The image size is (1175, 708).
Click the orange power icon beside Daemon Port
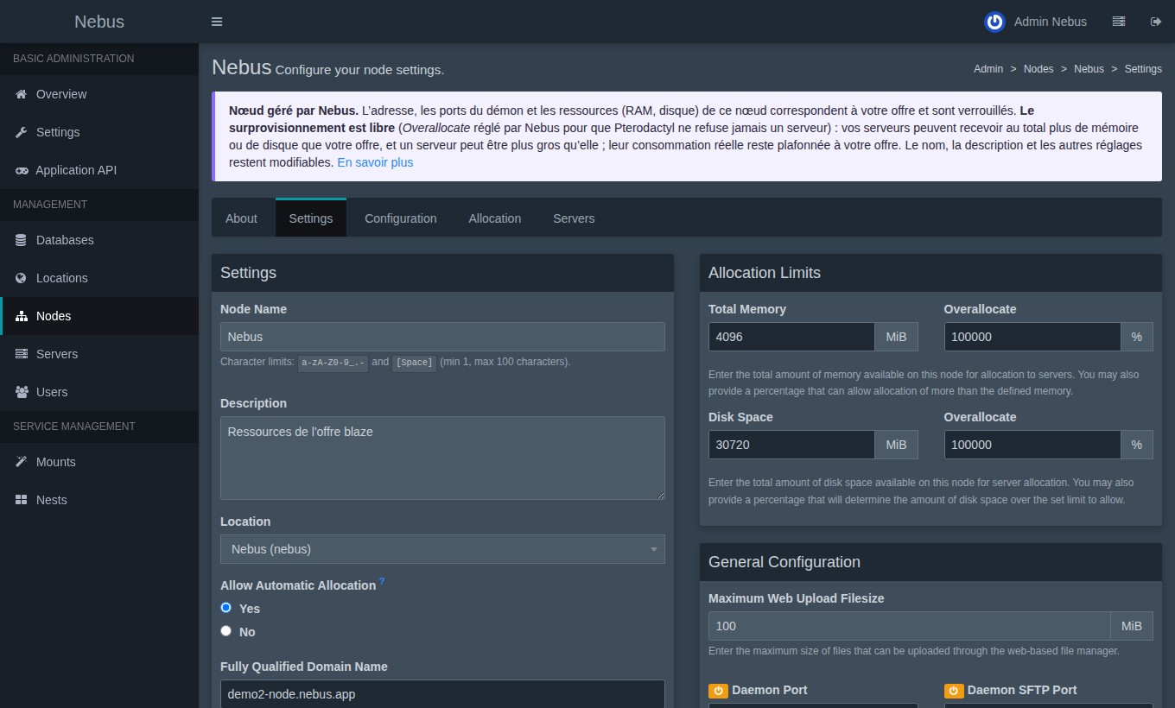tap(718, 691)
